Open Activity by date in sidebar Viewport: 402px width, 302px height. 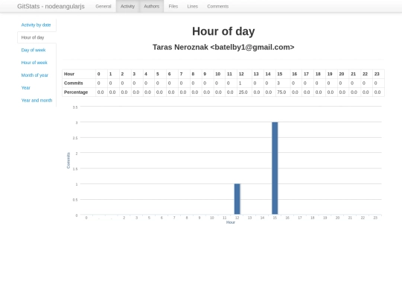36,25
